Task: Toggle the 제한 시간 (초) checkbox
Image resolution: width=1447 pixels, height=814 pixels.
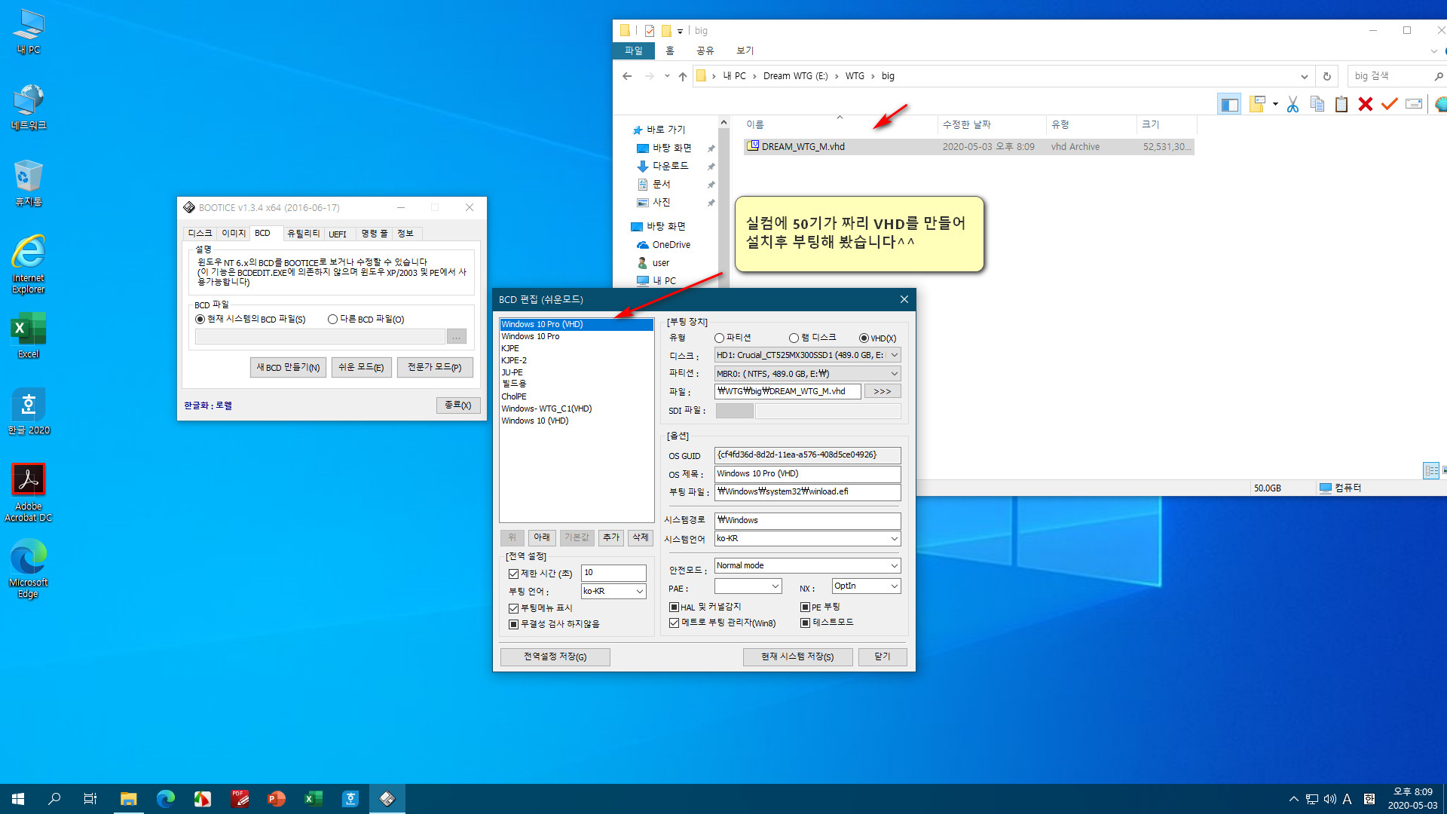Action: tap(513, 574)
